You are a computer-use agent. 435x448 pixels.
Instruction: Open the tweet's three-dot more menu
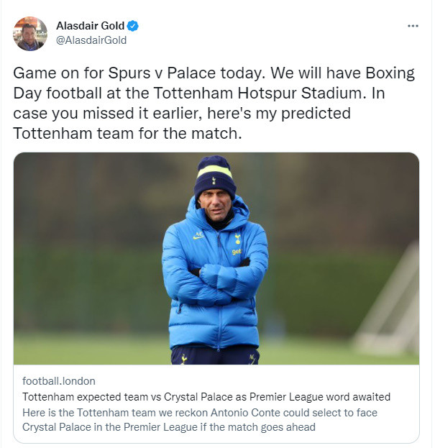(413, 26)
